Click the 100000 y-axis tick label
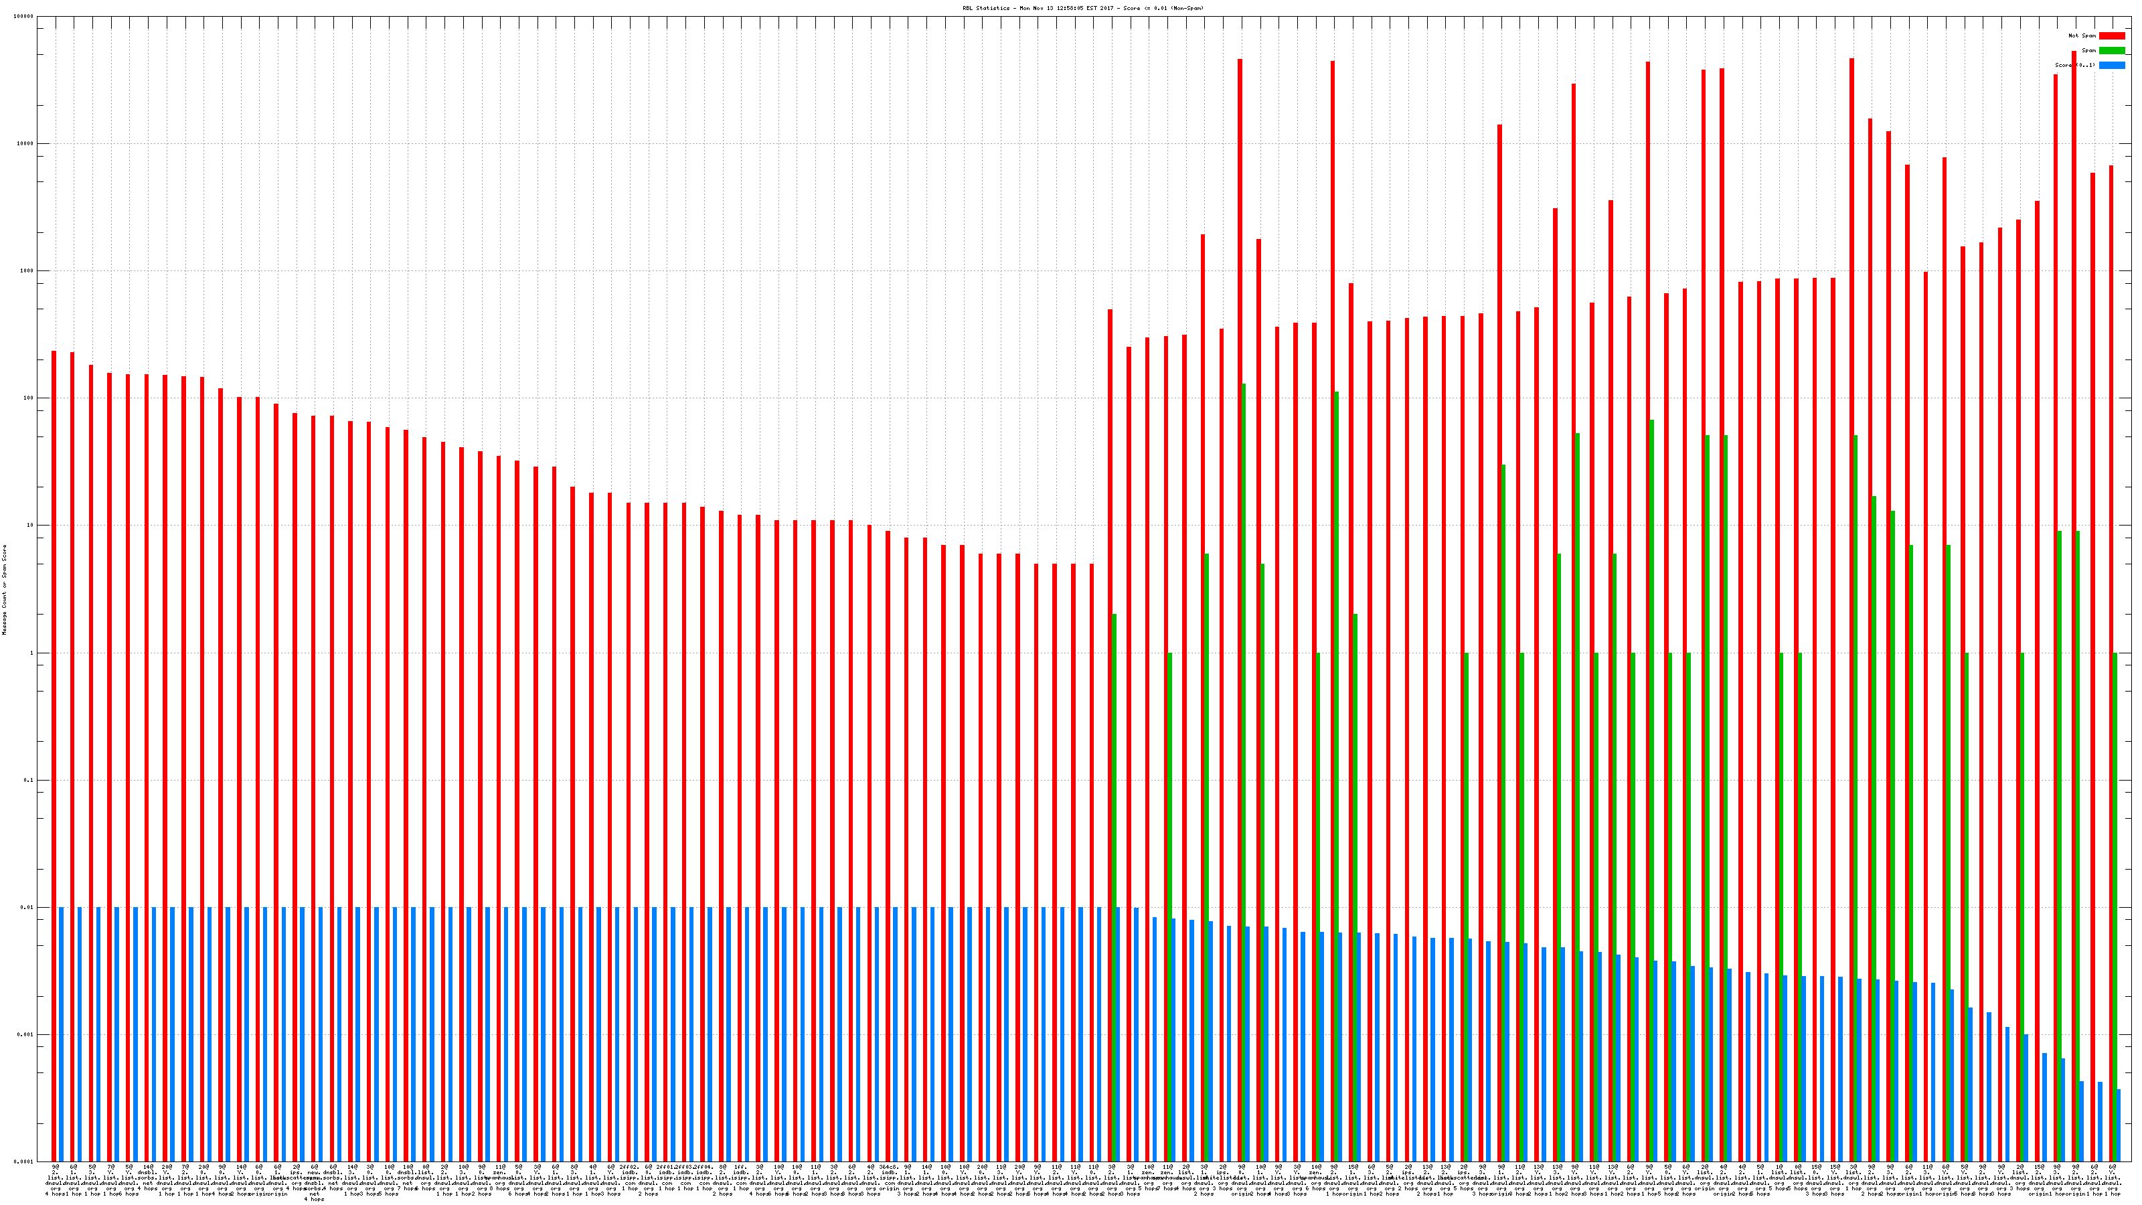 [x=24, y=17]
